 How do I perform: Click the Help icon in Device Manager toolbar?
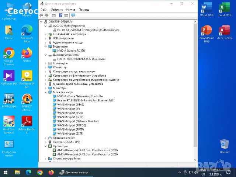click(60, 15)
